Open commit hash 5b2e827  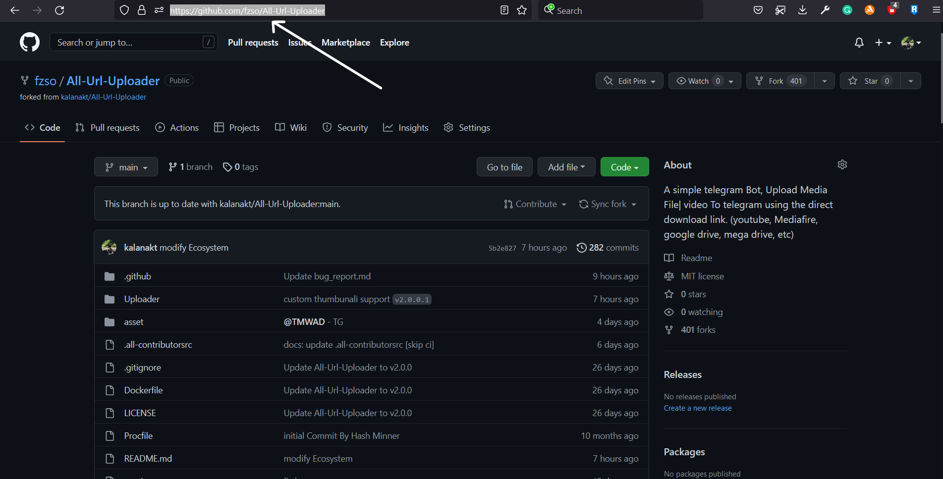502,248
